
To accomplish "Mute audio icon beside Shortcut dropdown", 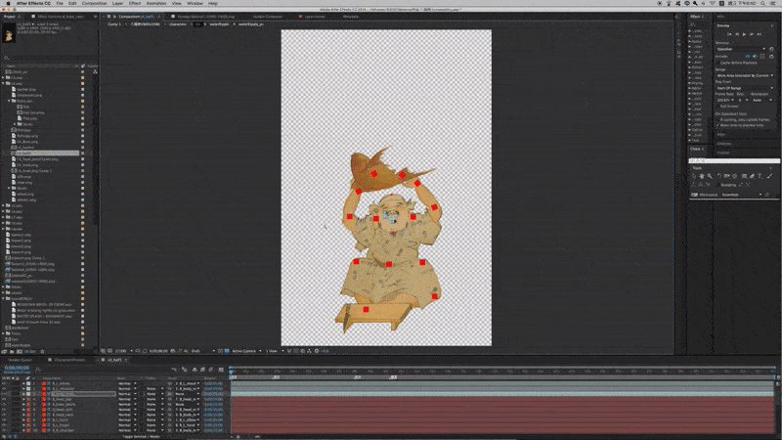I will click(771, 49).
